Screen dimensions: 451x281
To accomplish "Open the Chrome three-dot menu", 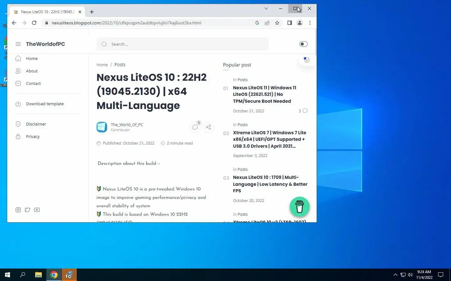I will [x=310, y=23].
